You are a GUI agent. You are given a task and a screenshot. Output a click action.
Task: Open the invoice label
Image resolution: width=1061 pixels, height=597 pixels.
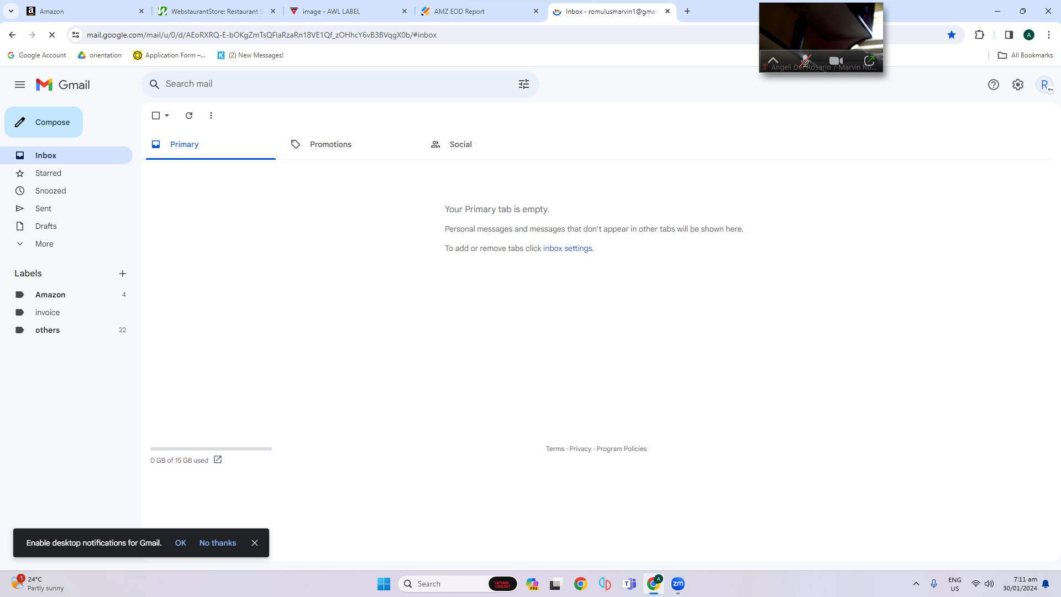coord(66,312)
